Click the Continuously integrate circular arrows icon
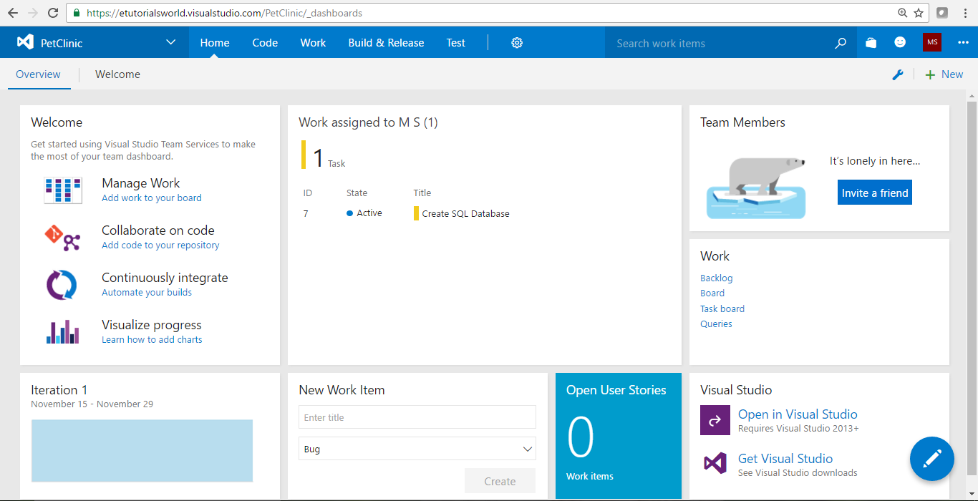 62,285
